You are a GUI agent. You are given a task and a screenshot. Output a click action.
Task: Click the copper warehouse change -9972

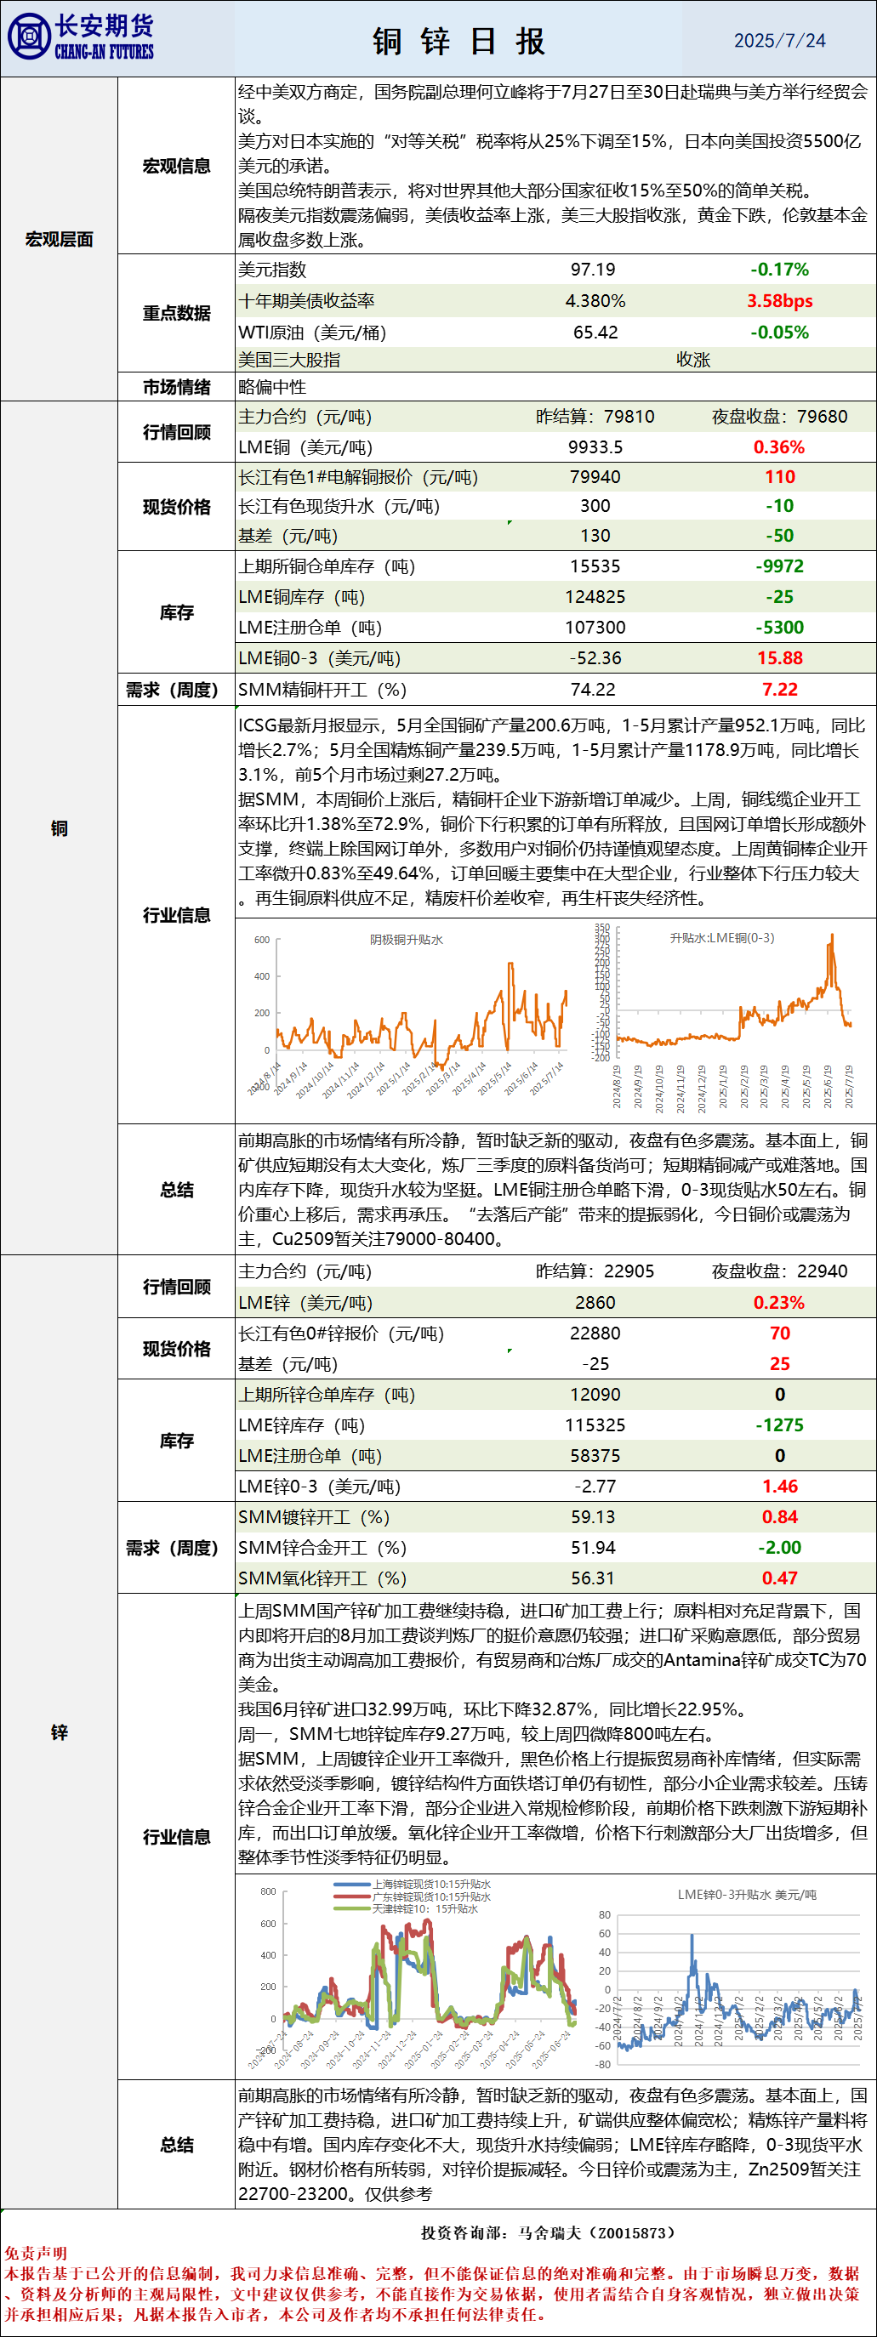[x=780, y=566]
